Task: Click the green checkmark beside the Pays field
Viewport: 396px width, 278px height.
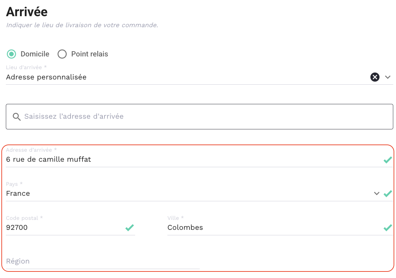Action: click(388, 194)
